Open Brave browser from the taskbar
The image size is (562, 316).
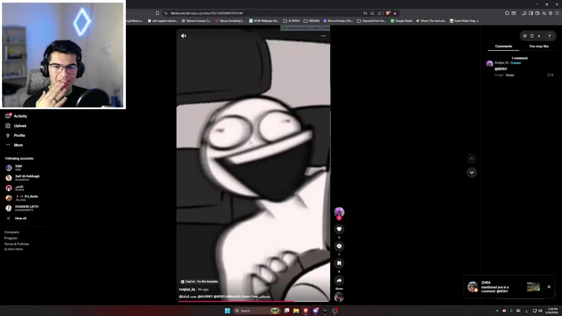[306, 311]
